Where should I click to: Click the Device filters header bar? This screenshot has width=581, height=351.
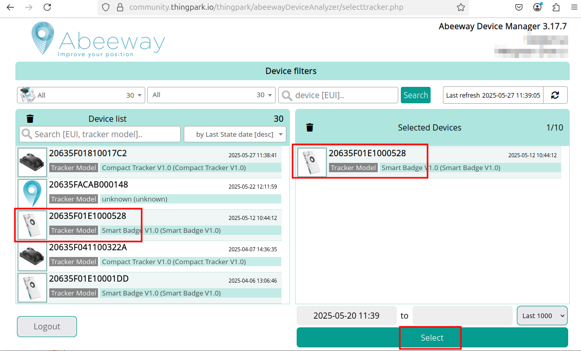[293, 71]
